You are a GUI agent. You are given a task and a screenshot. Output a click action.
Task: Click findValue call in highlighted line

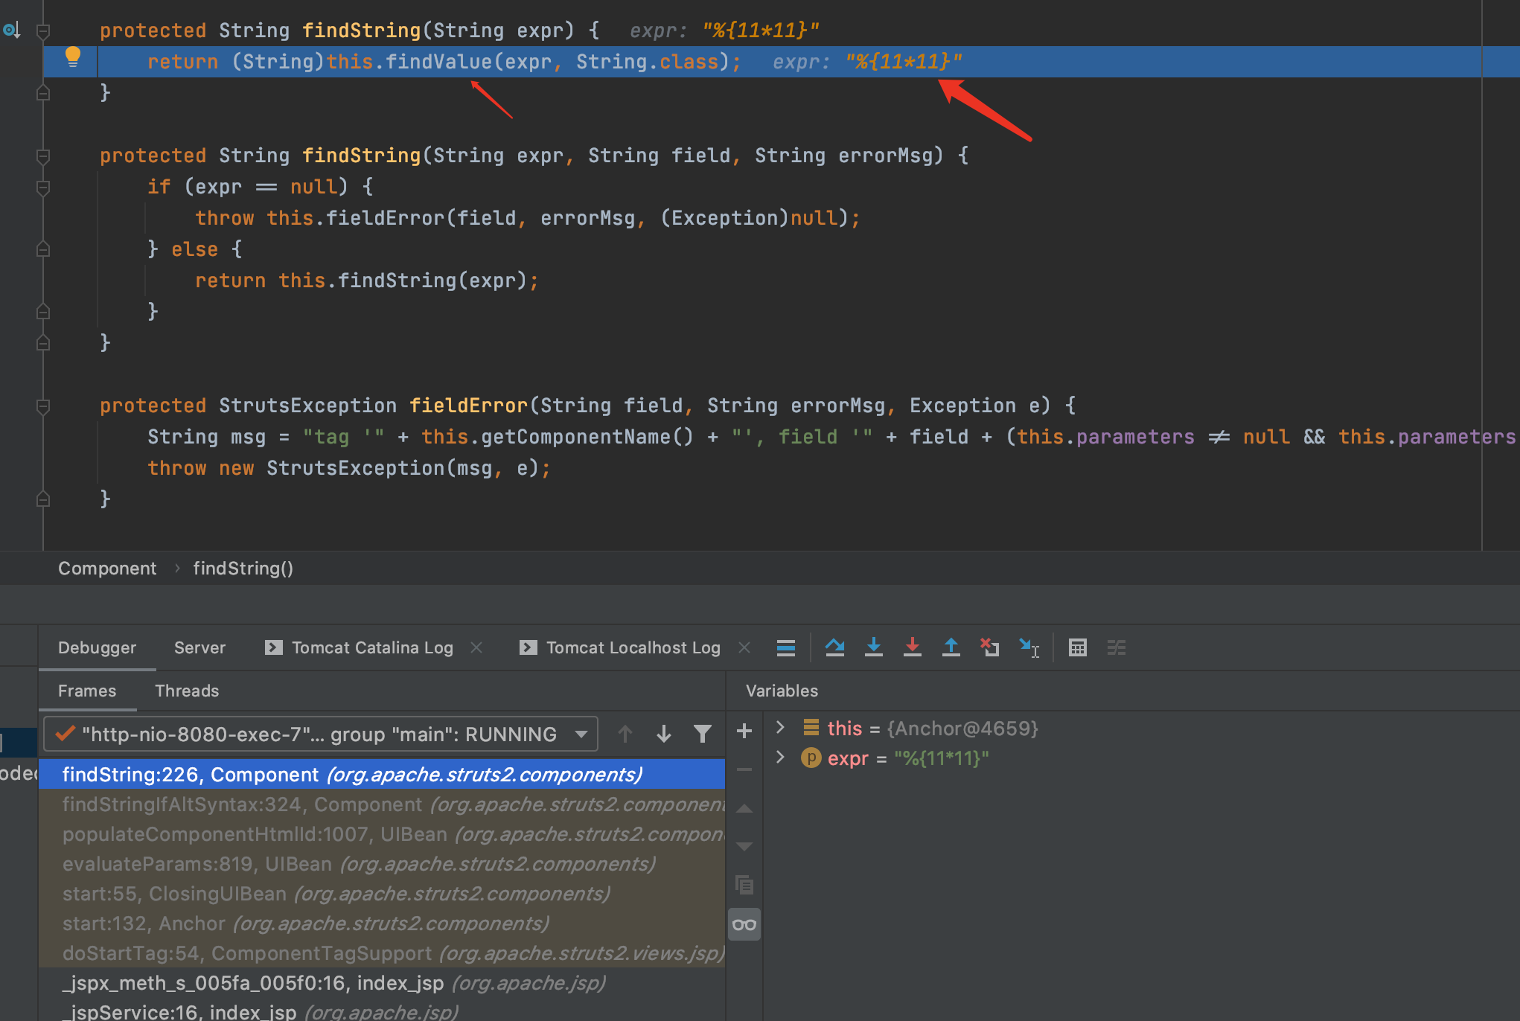coord(438,62)
